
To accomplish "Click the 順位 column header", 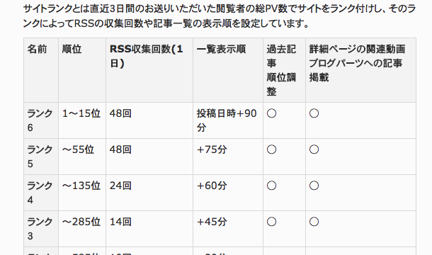I will click(x=82, y=70).
